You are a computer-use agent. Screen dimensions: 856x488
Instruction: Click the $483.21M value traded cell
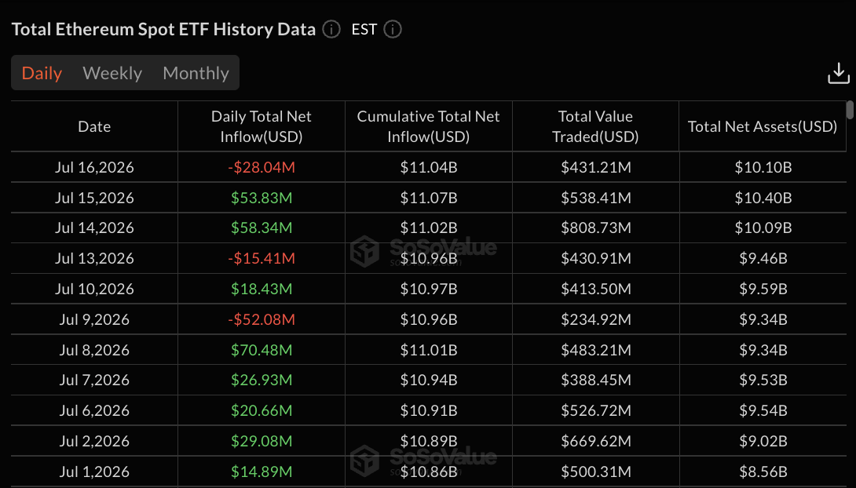pos(595,349)
